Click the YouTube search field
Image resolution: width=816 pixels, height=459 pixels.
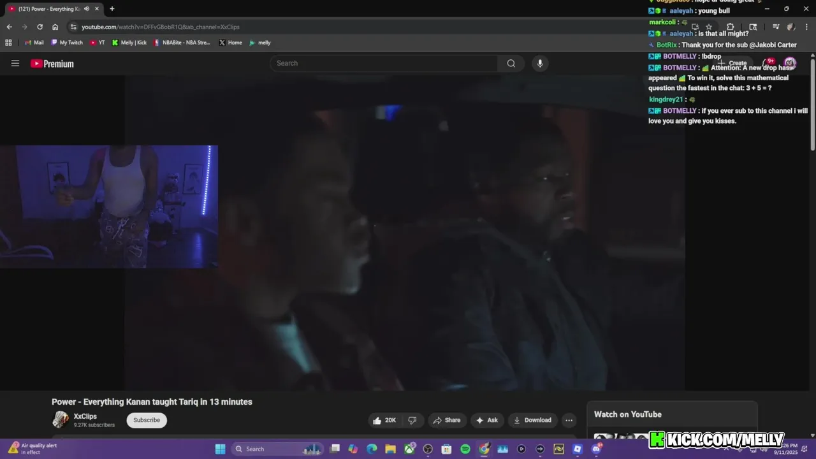pyautogui.click(x=384, y=63)
